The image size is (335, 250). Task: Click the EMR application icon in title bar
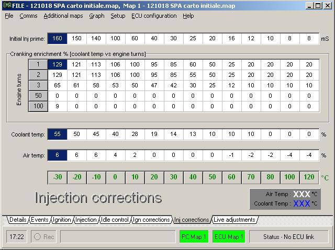[x=7, y=5]
